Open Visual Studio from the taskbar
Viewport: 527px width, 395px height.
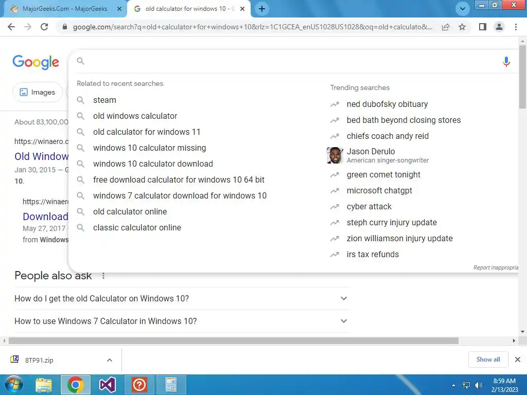(x=107, y=385)
